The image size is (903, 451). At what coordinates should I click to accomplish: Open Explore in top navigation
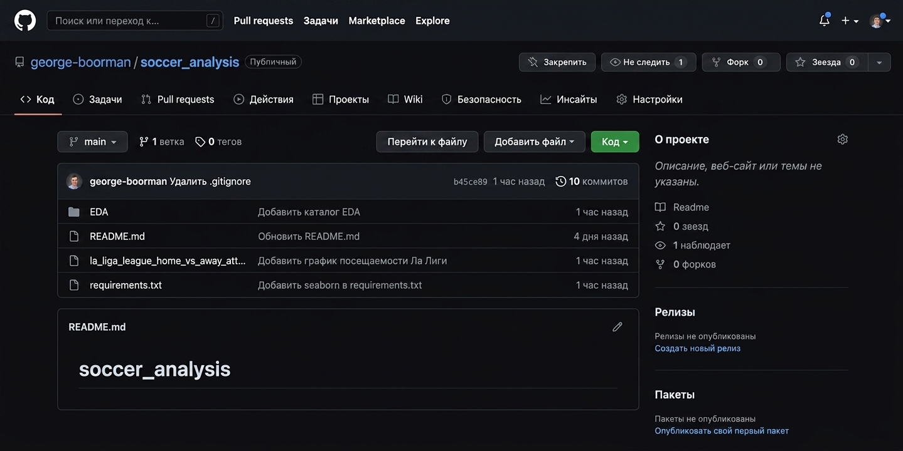(432, 21)
